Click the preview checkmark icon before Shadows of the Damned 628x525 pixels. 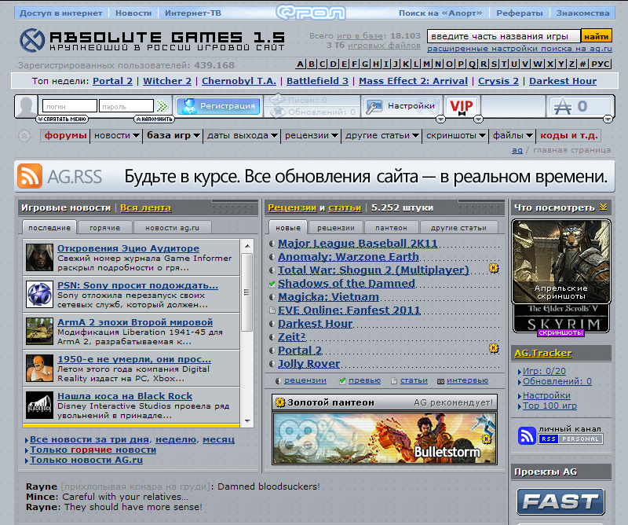272,284
